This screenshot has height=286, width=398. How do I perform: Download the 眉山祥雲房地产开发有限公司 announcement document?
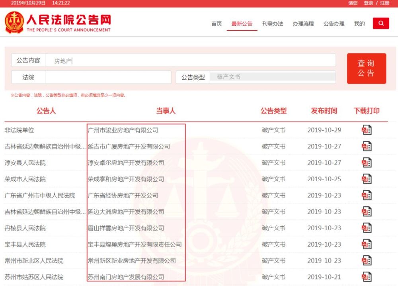click(x=367, y=228)
